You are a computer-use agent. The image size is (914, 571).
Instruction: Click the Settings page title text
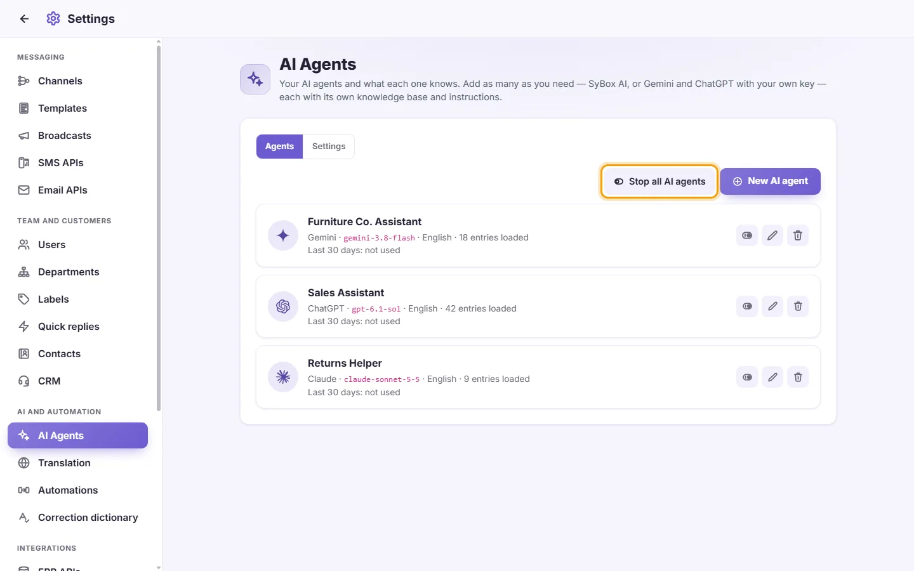coord(91,19)
